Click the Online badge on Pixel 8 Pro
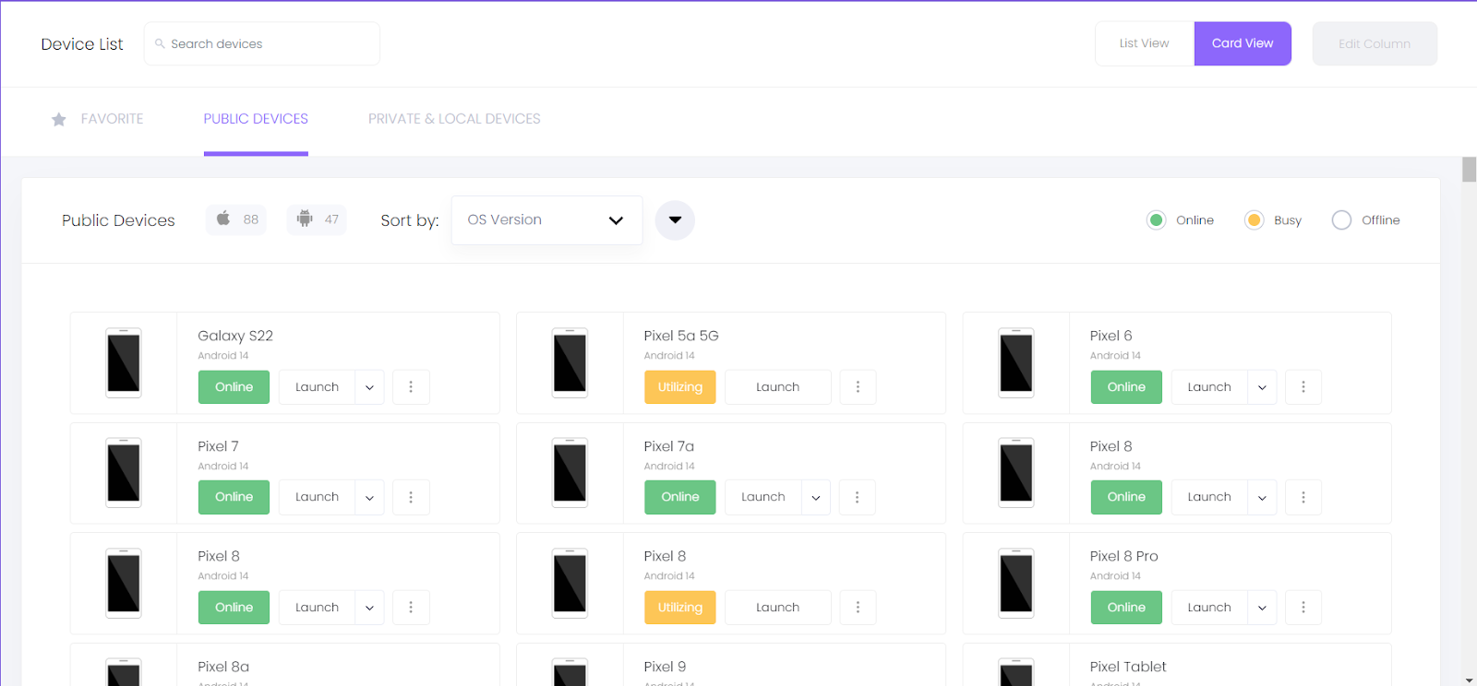Viewport: 1477px width, 686px height. coord(1126,608)
